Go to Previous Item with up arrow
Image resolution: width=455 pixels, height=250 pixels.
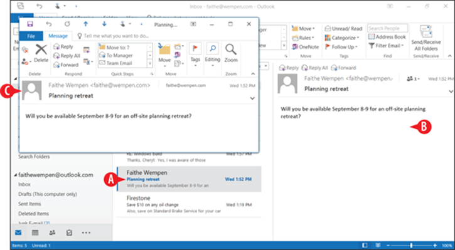pyautogui.click(x=85, y=24)
